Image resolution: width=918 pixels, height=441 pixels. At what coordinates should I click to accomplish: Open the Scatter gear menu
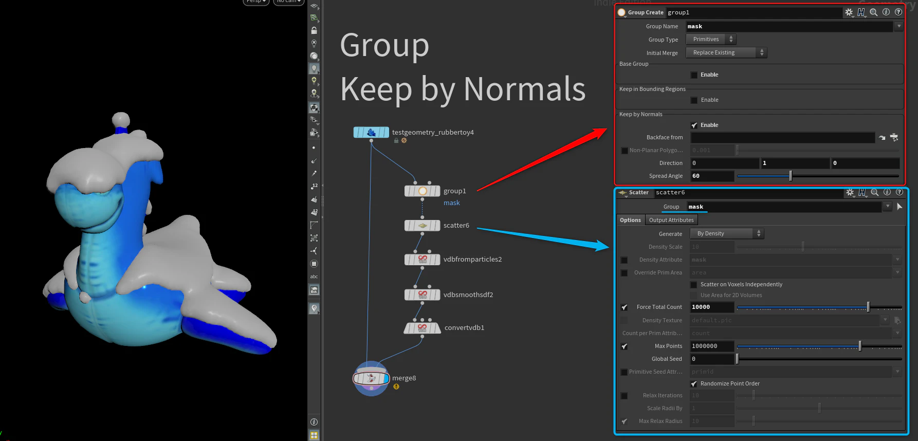(x=850, y=192)
